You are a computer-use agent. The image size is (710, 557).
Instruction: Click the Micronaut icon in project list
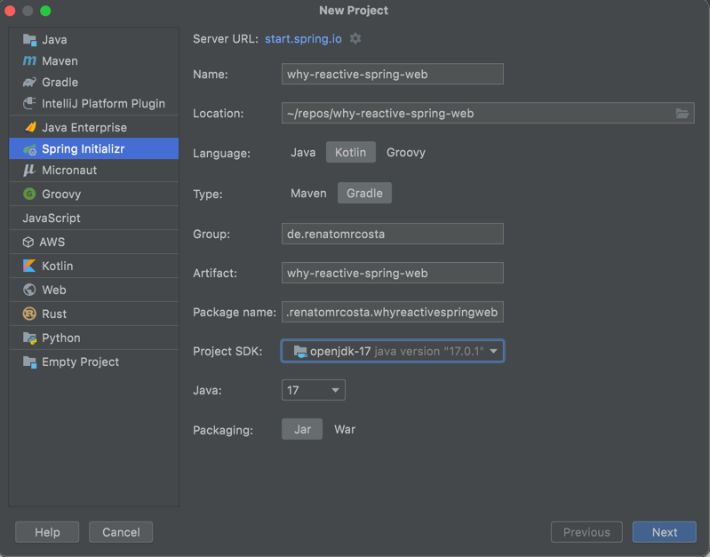[29, 171]
